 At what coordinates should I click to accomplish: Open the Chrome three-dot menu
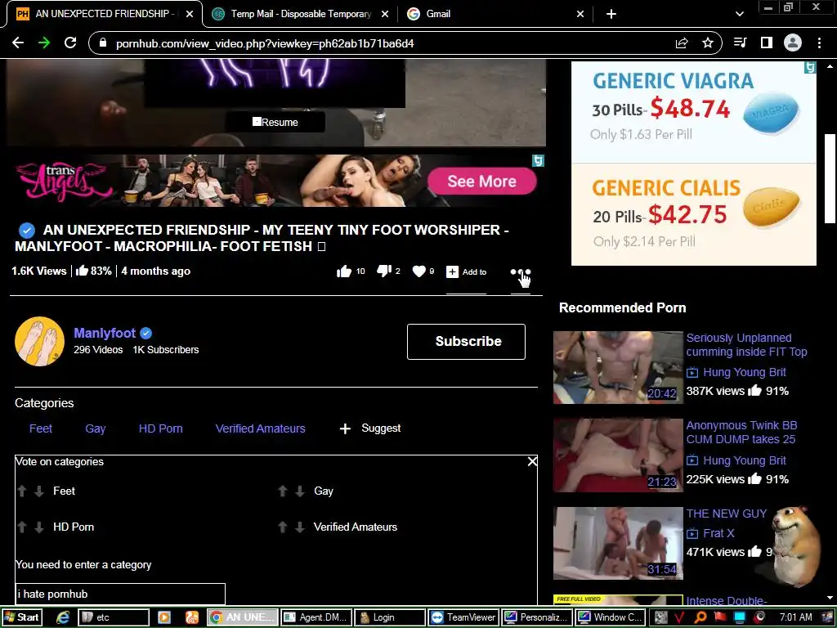[x=819, y=43]
